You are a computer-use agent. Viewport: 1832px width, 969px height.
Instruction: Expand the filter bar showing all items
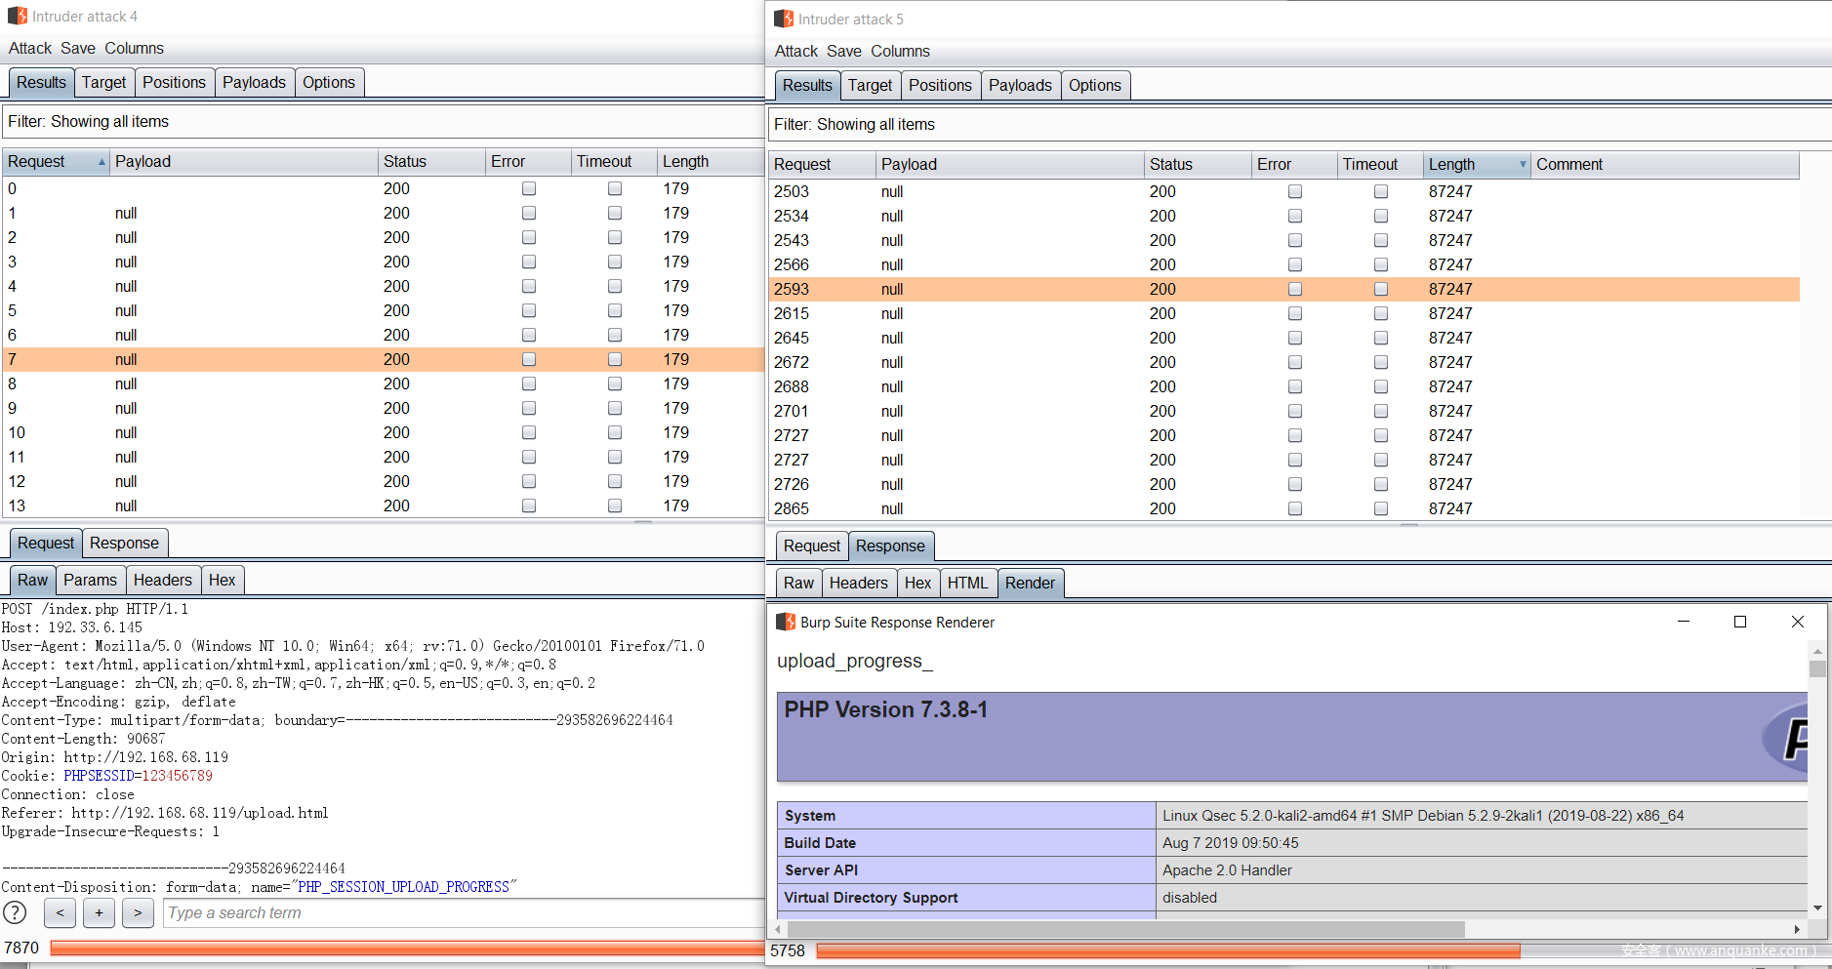click(88, 121)
